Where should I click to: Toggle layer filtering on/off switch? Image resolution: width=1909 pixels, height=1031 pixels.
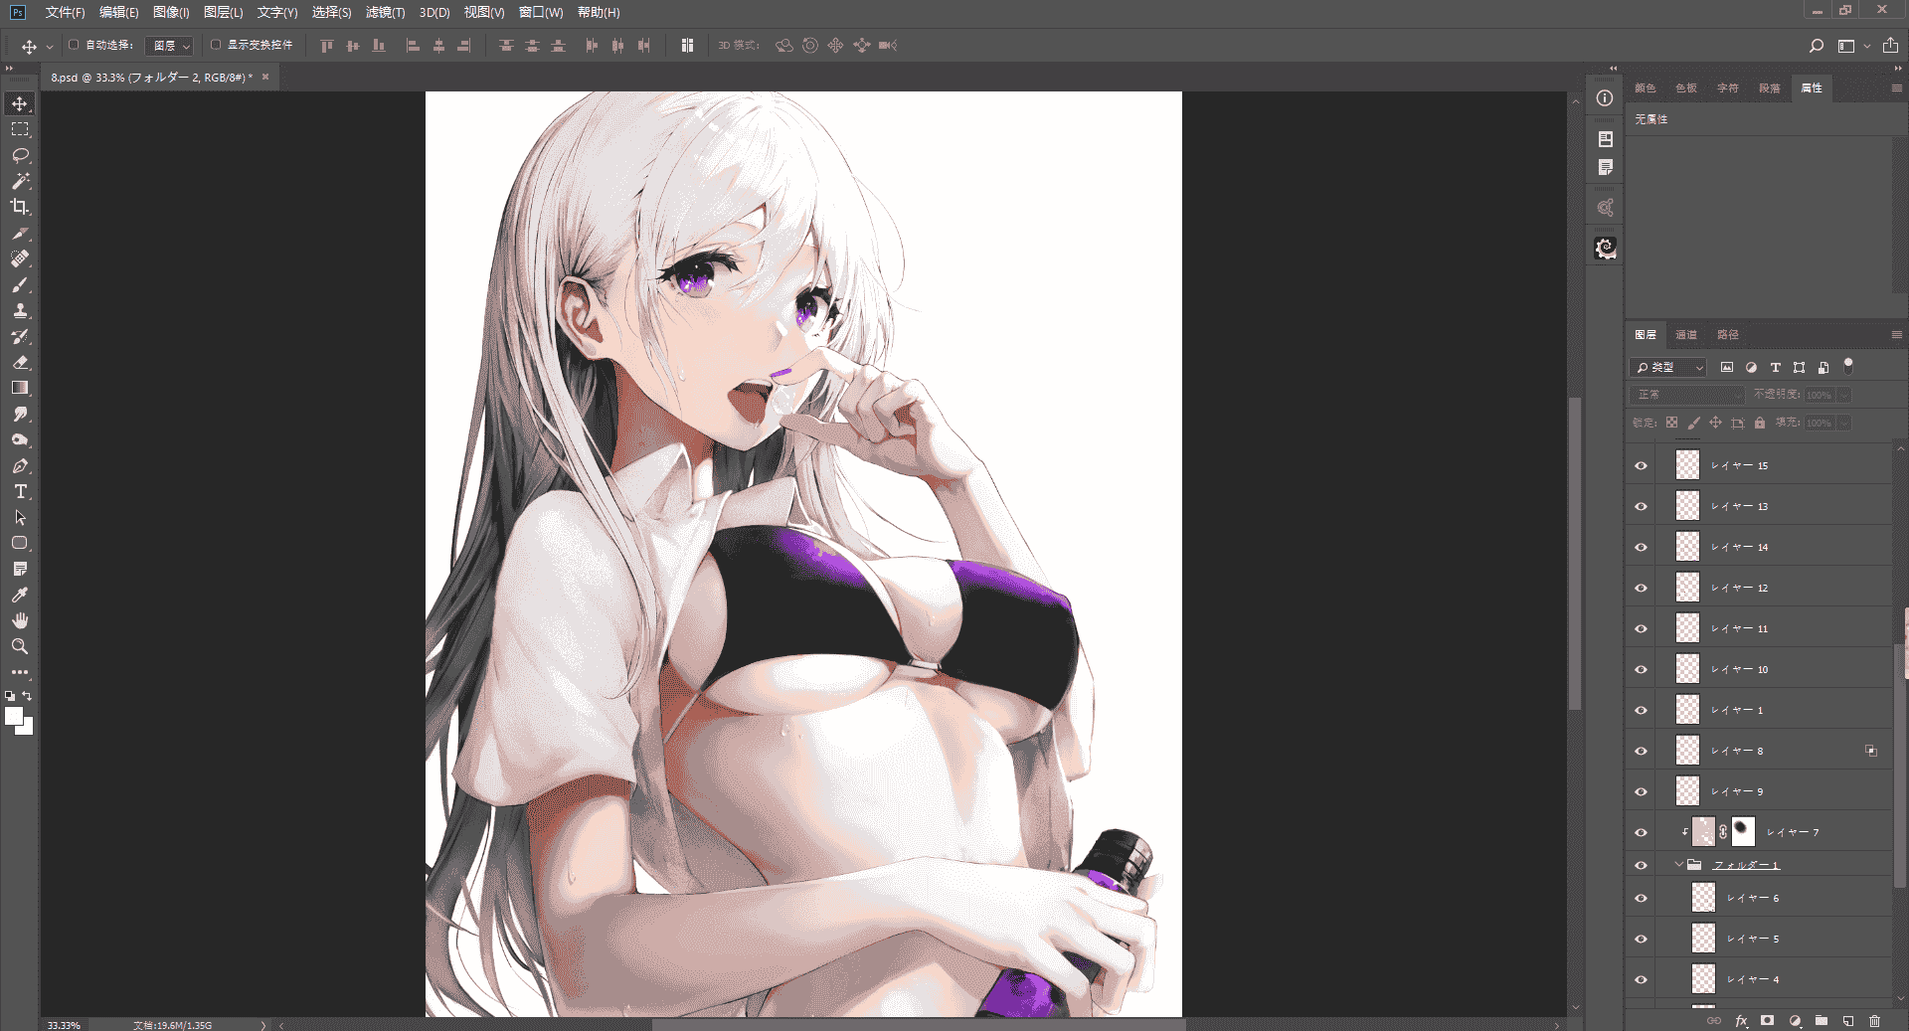1848,366
